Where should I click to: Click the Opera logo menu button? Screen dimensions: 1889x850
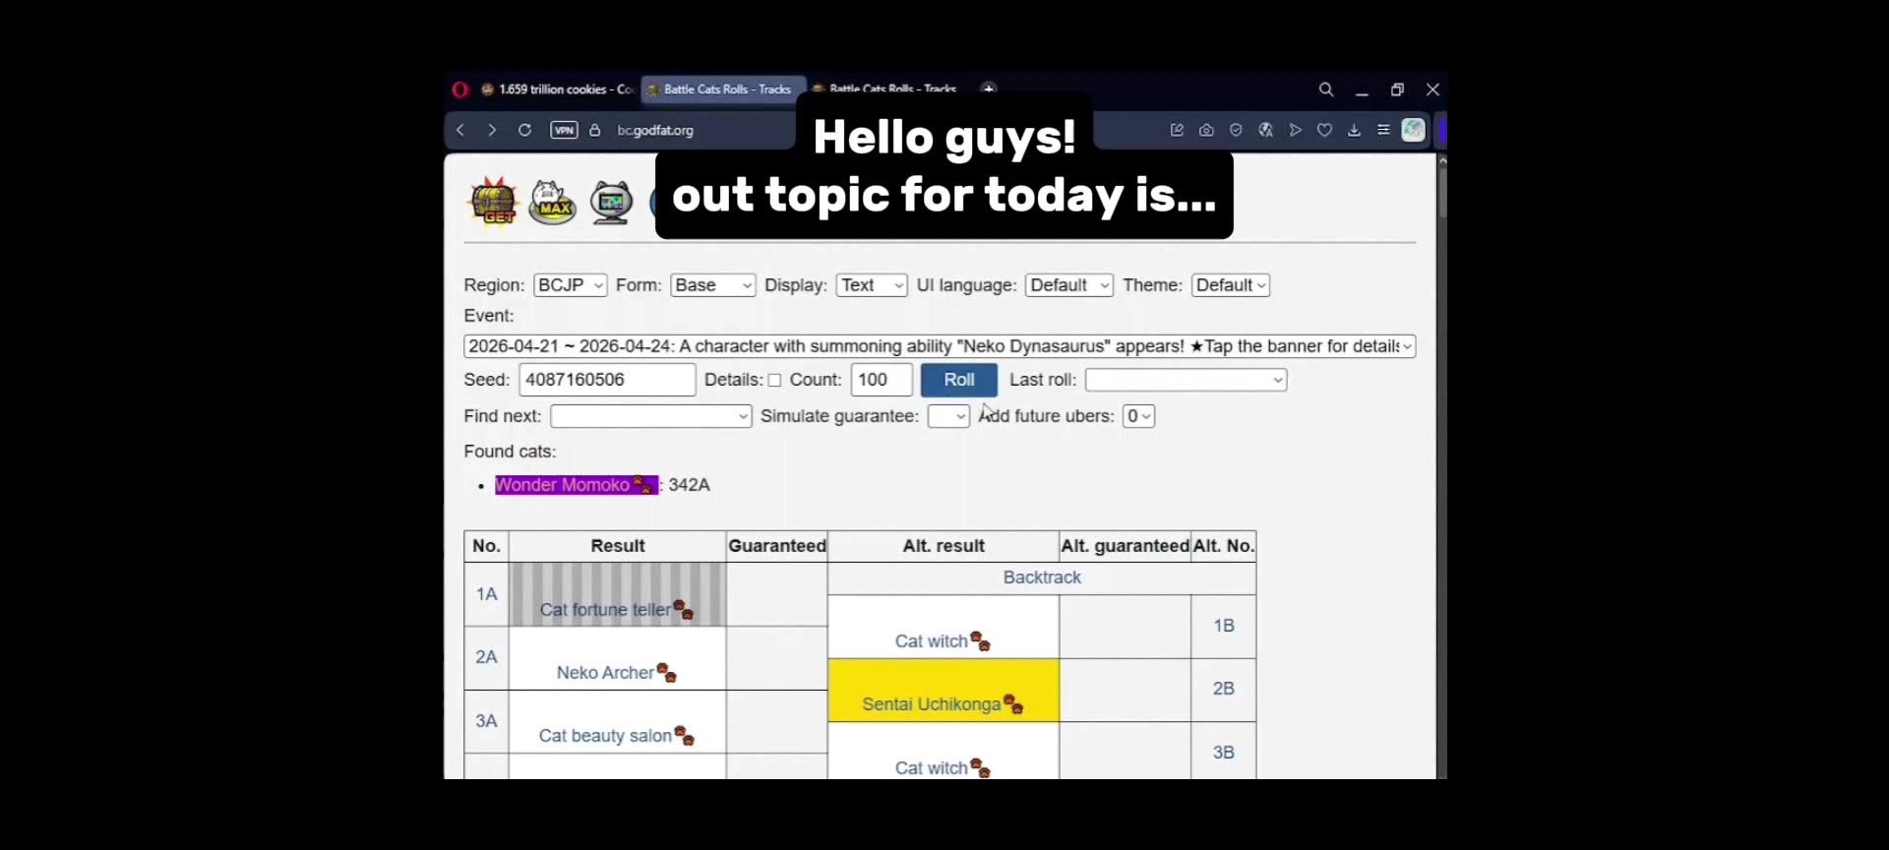click(x=459, y=90)
